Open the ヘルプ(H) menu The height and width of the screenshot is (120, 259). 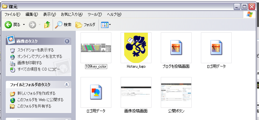(x=114, y=14)
